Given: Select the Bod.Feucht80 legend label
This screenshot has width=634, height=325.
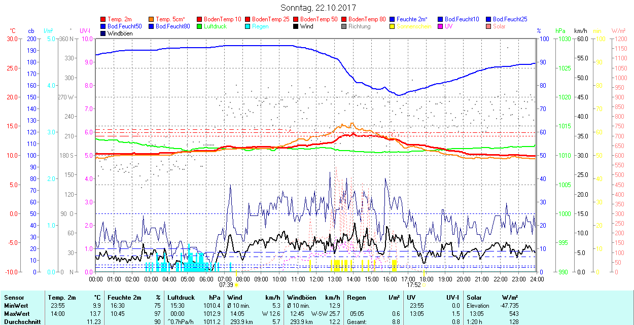Looking at the screenshot, I should 172,26.
